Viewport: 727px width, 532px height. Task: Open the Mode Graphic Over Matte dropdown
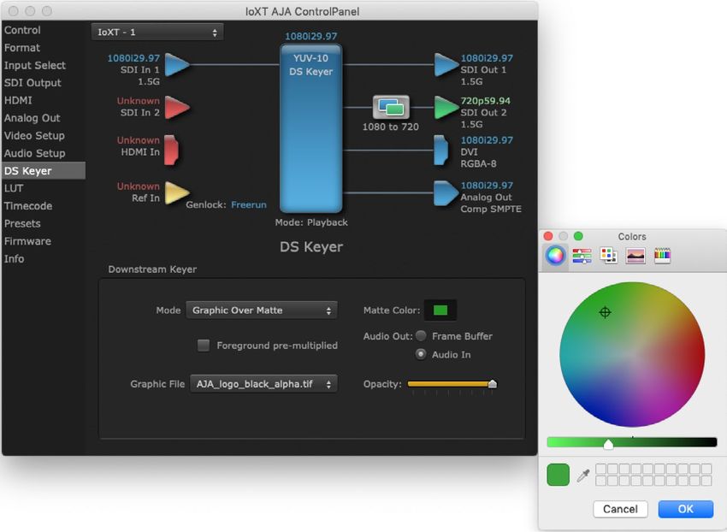[x=262, y=310]
